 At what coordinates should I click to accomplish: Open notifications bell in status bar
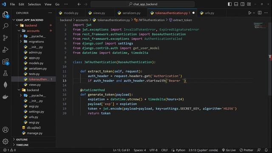click(266, 150)
